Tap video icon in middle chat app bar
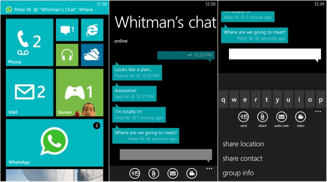This screenshot has height=182, width=327. 192,173
